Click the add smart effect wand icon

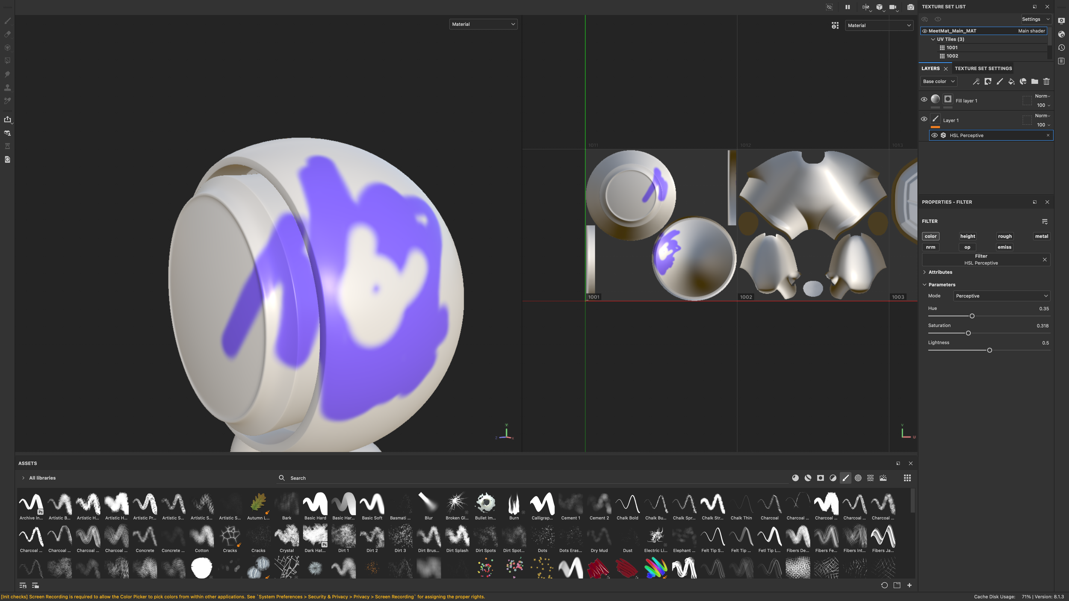click(976, 82)
